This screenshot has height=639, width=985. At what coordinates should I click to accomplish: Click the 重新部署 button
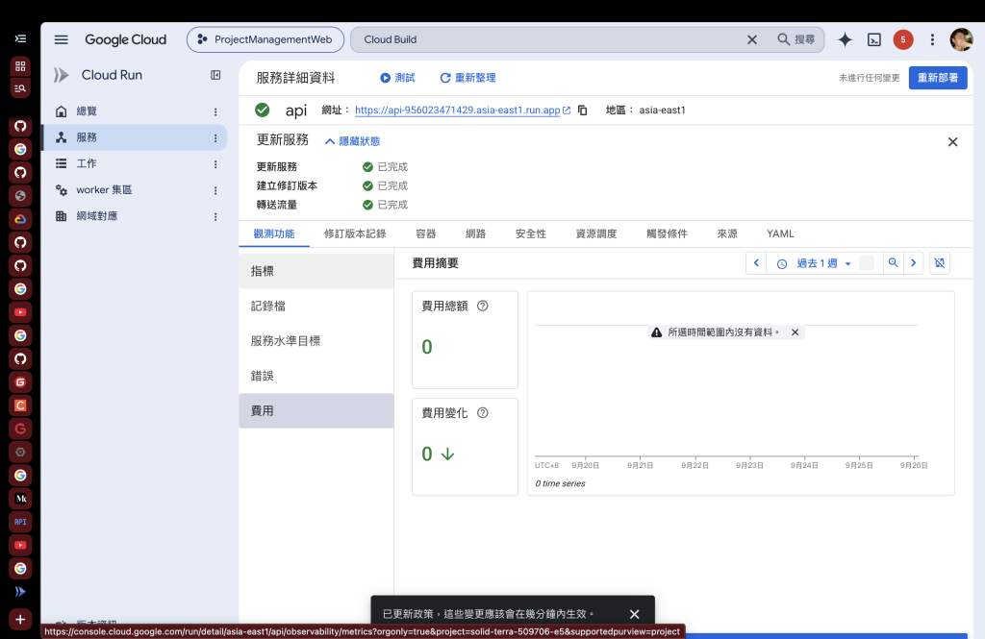(x=938, y=78)
